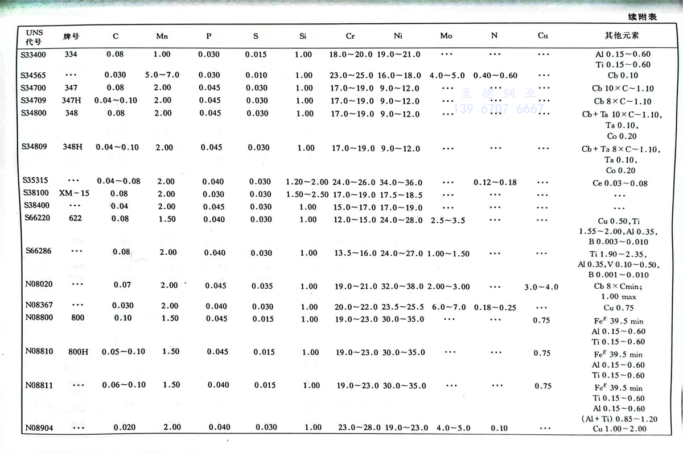Screen dimensions: 683x453
Task: Click the Mn column header
Action: click(x=162, y=36)
